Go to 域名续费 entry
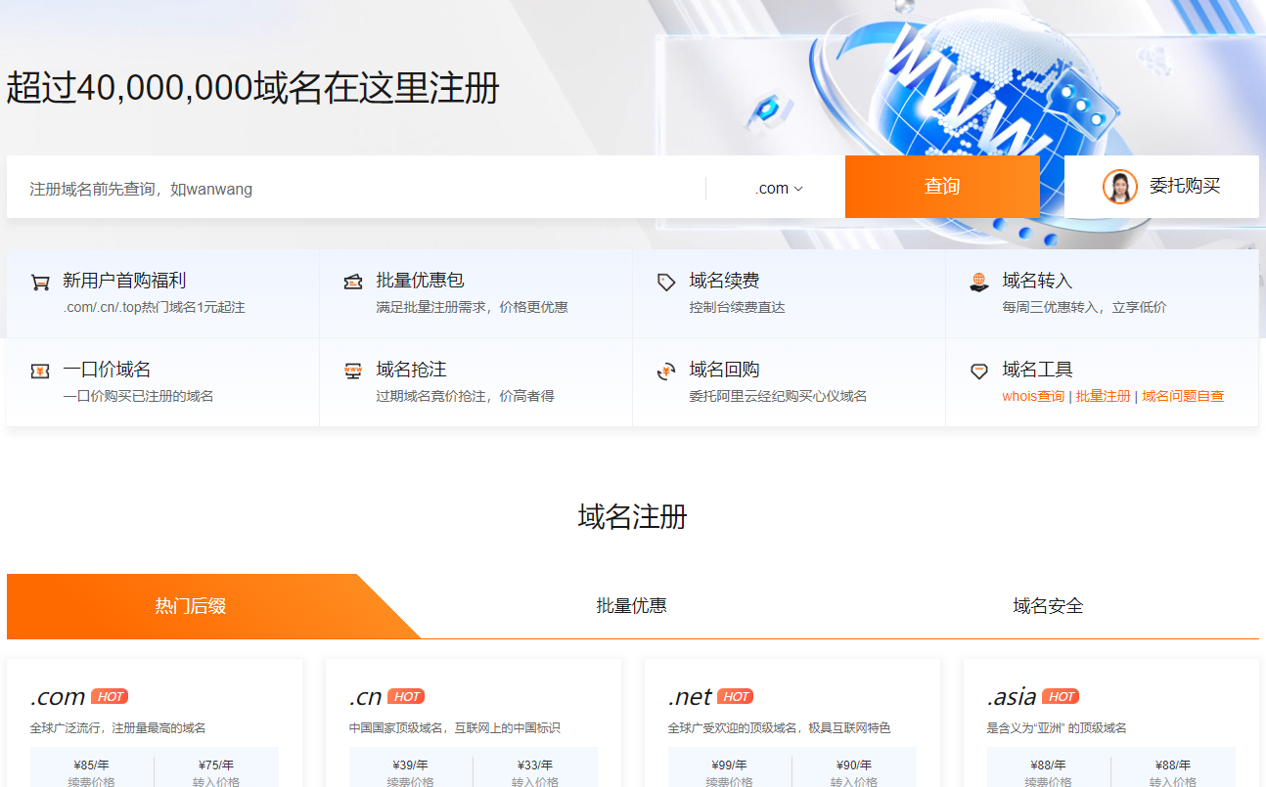 [790, 293]
